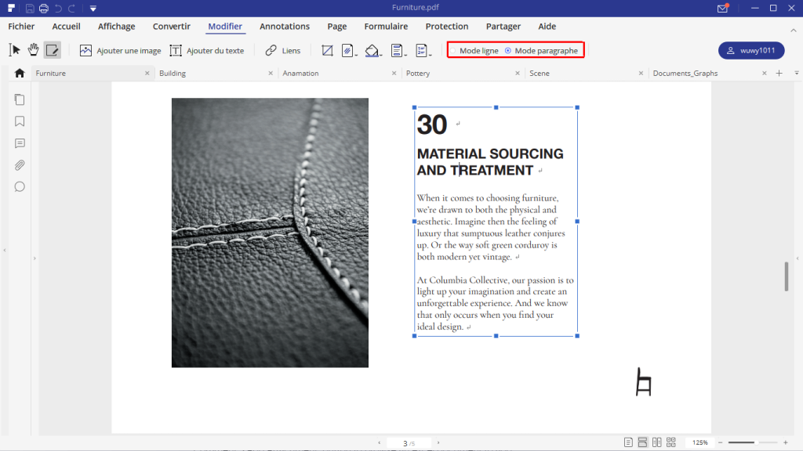
Task: Select the crop page tool icon
Action: [x=327, y=50]
